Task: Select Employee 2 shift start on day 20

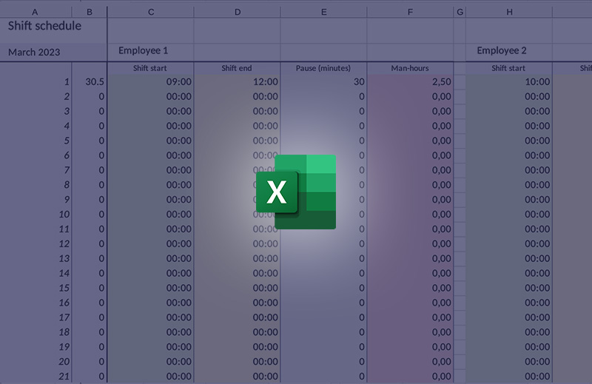Action: point(509,361)
